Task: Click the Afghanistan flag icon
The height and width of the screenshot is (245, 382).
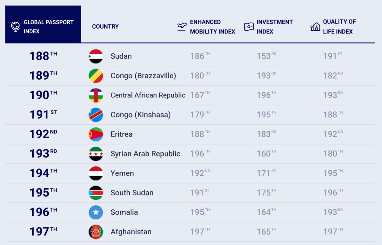Action: pos(96,232)
